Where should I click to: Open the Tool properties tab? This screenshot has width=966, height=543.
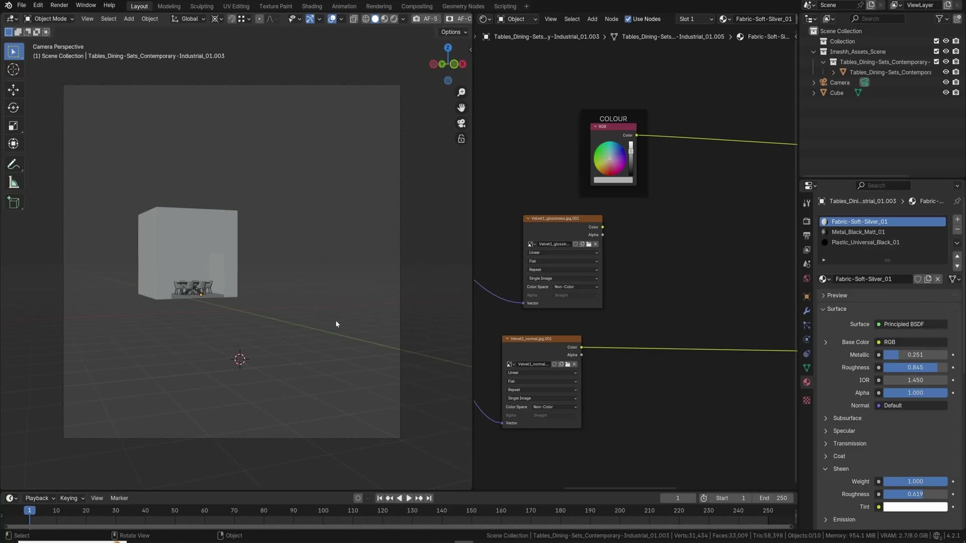point(807,203)
